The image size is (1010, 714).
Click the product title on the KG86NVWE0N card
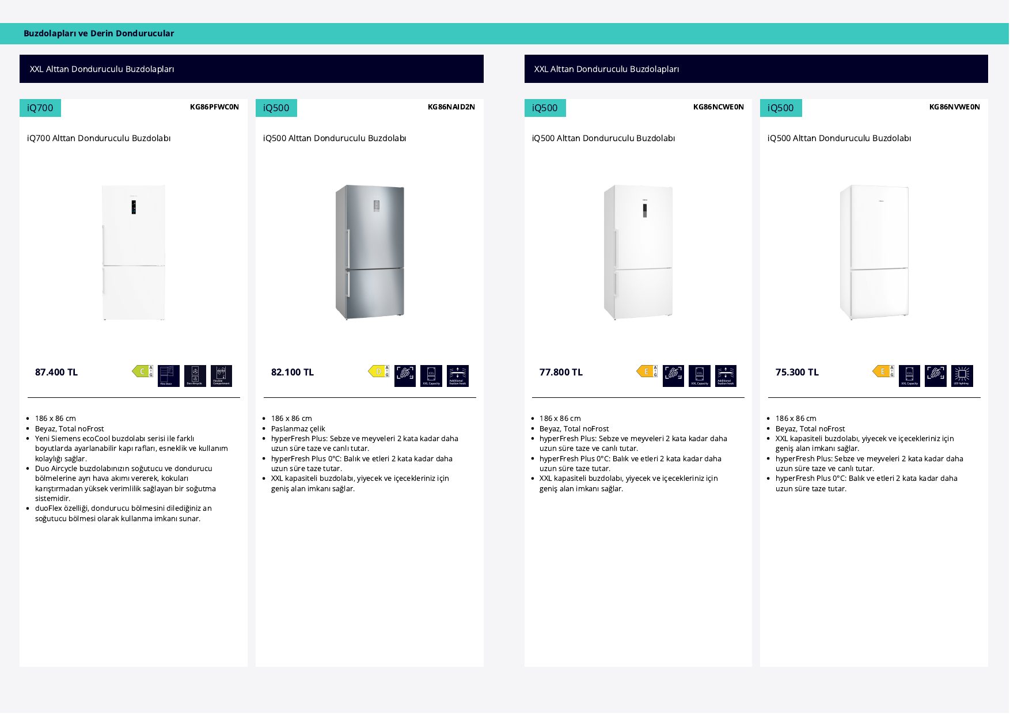point(839,138)
